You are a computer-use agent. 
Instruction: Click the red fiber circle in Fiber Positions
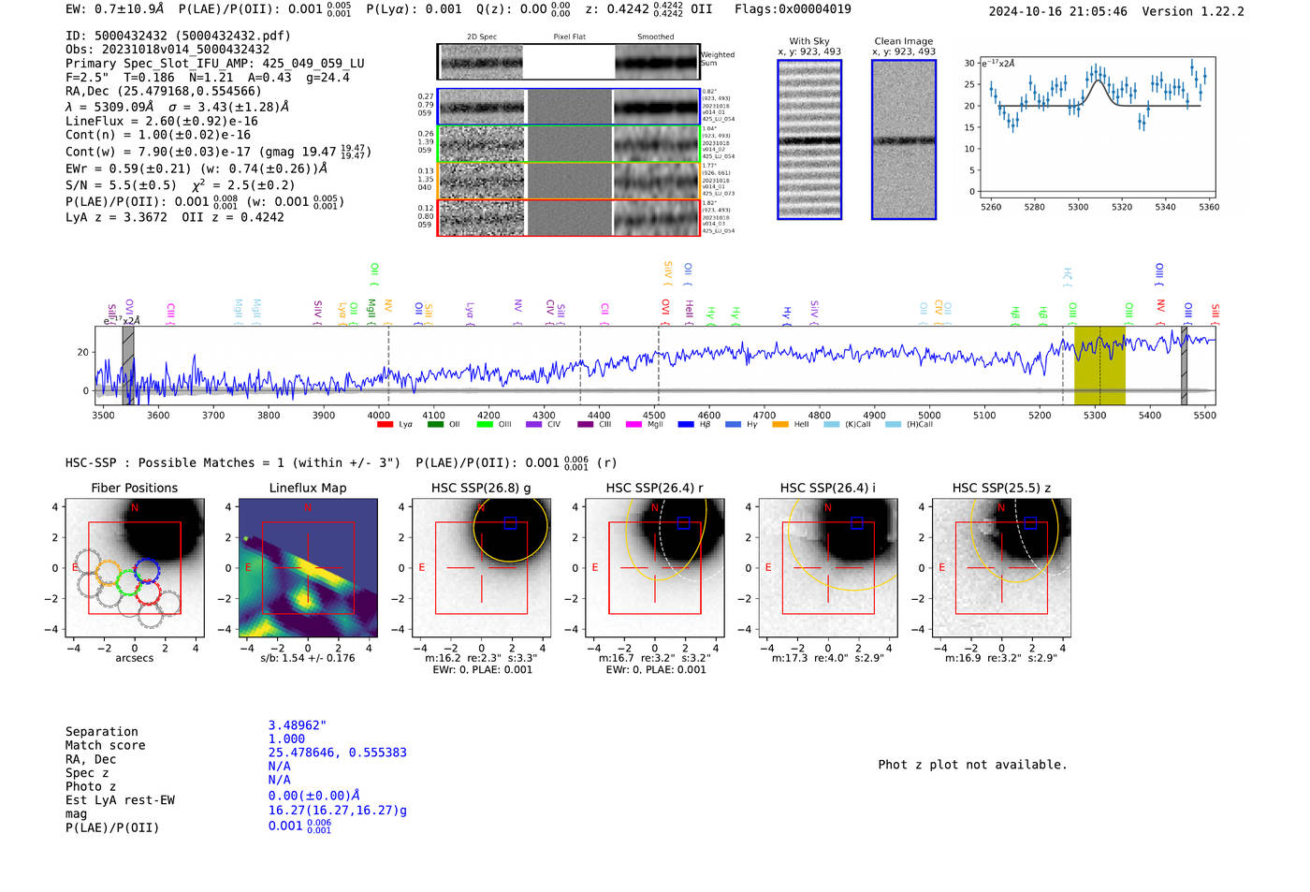(x=149, y=592)
